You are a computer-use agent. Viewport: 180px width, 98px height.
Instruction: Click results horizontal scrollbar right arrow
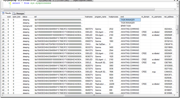point(174,95)
